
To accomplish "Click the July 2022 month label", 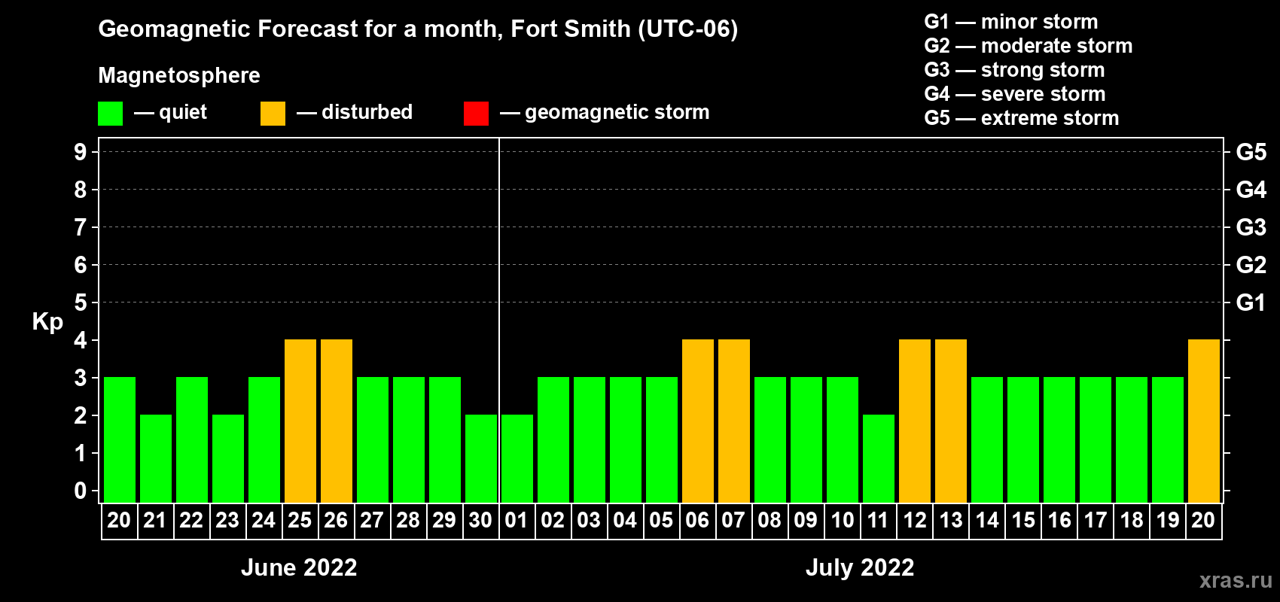I will point(860,567).
